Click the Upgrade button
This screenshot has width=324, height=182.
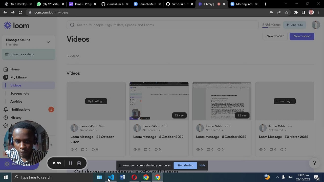pyautogui.click(x=294, y=25)
